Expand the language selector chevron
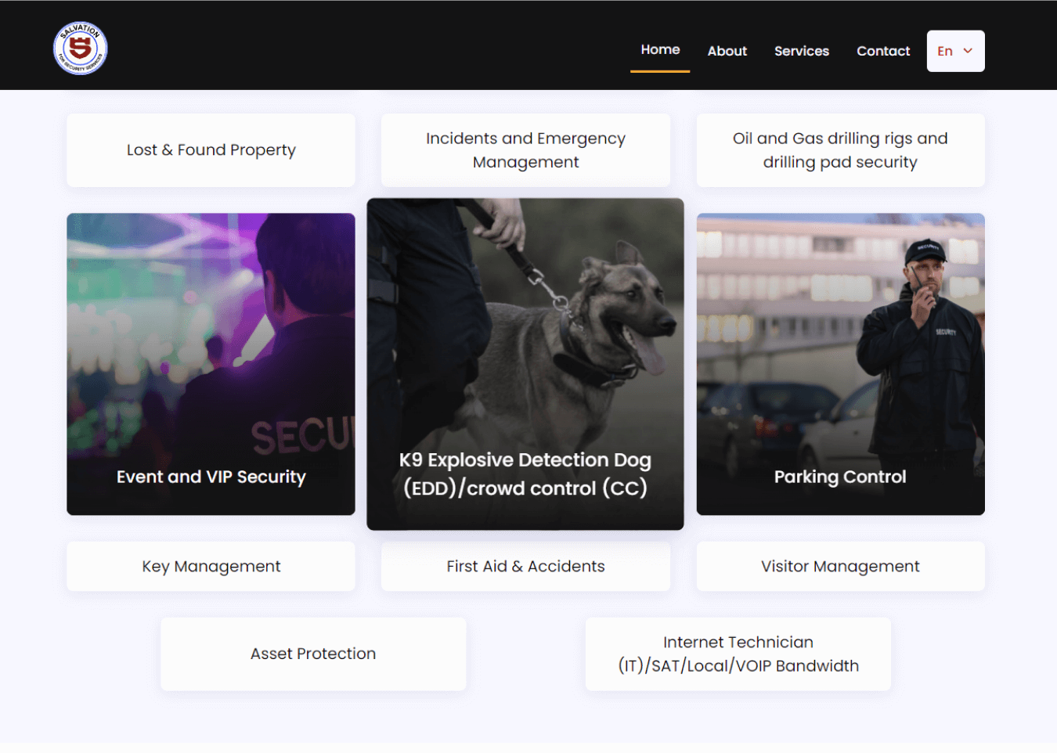This screenshot has height=753, width=1057. (x=968, y=51)
